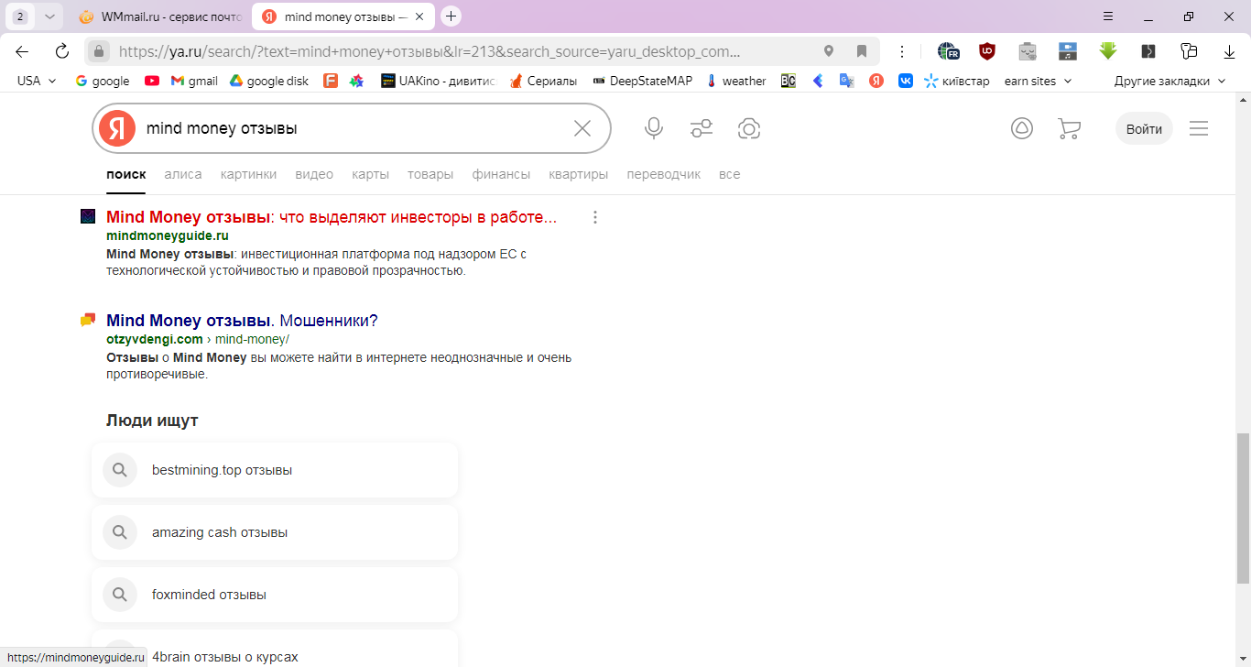This screenshot has height=667, width=1251.
Task: Select the финансы search tab
Action: [x=501, y=174]
